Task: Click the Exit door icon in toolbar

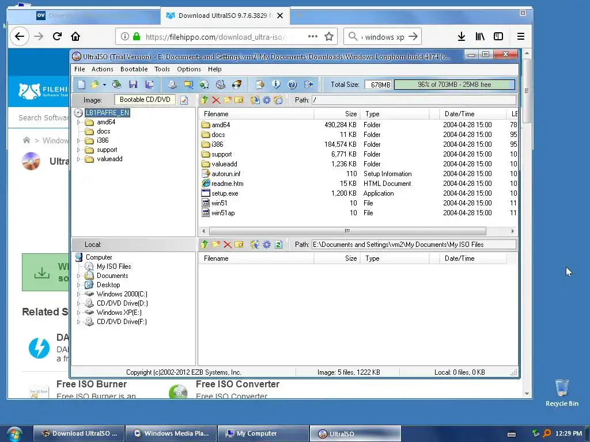Action: 309,85
